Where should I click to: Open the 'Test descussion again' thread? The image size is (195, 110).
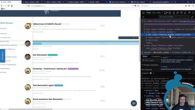click(x=43, y=85)
